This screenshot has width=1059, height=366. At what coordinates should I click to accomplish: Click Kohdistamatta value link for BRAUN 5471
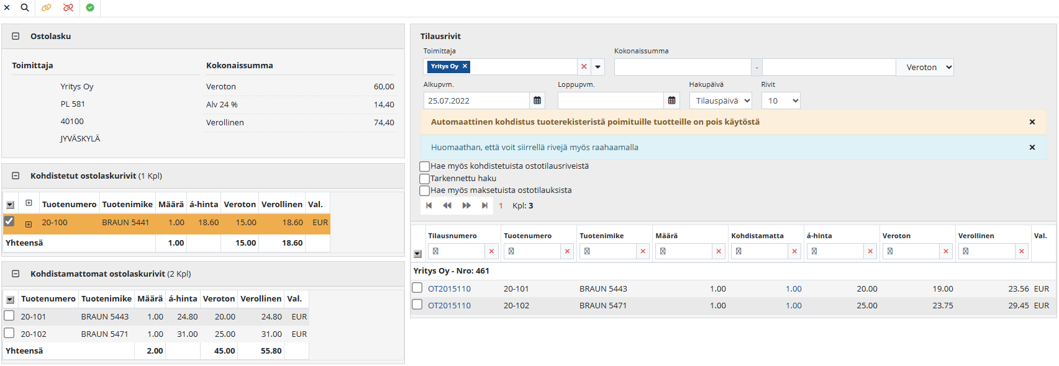click(x=793, y=305)
